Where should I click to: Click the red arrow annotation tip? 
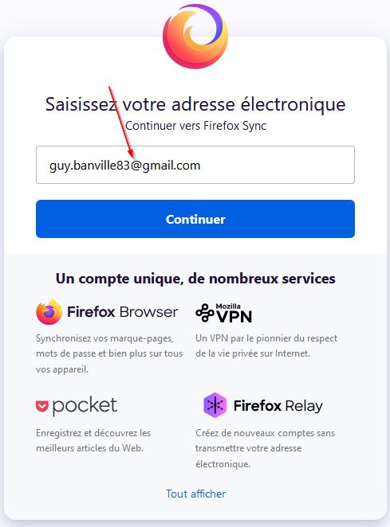(132, 158)
